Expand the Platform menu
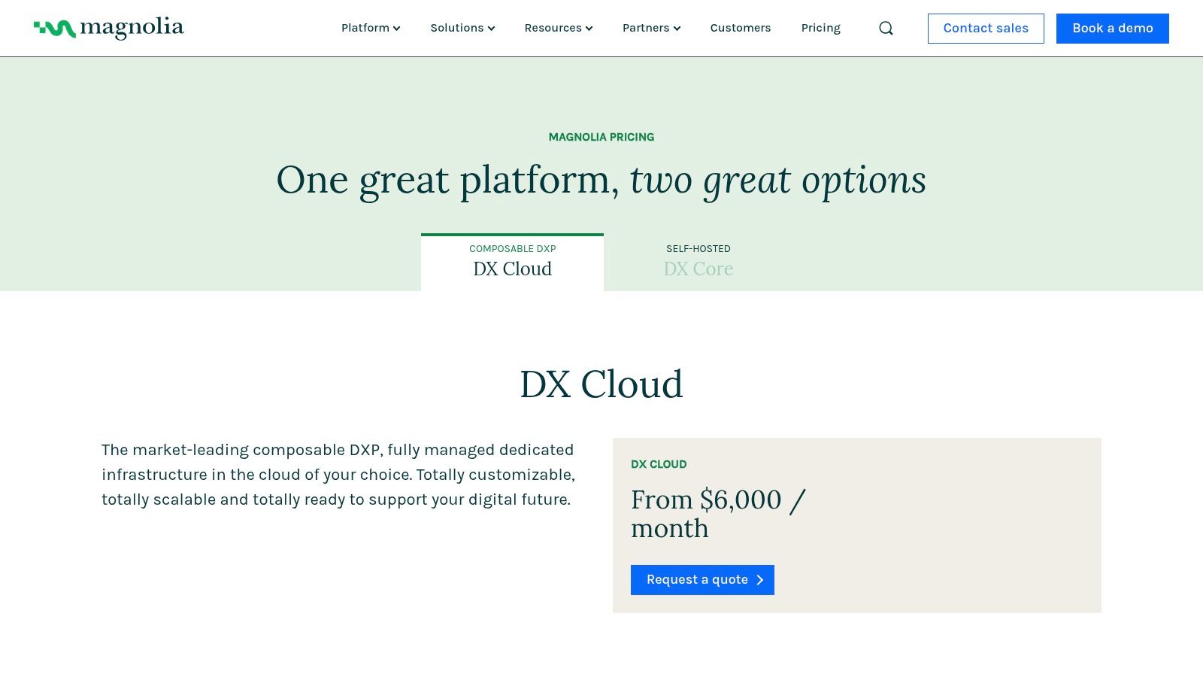The width and height of the screenshot is (1203, 677). pyautogui.click(x=371, y=28)
